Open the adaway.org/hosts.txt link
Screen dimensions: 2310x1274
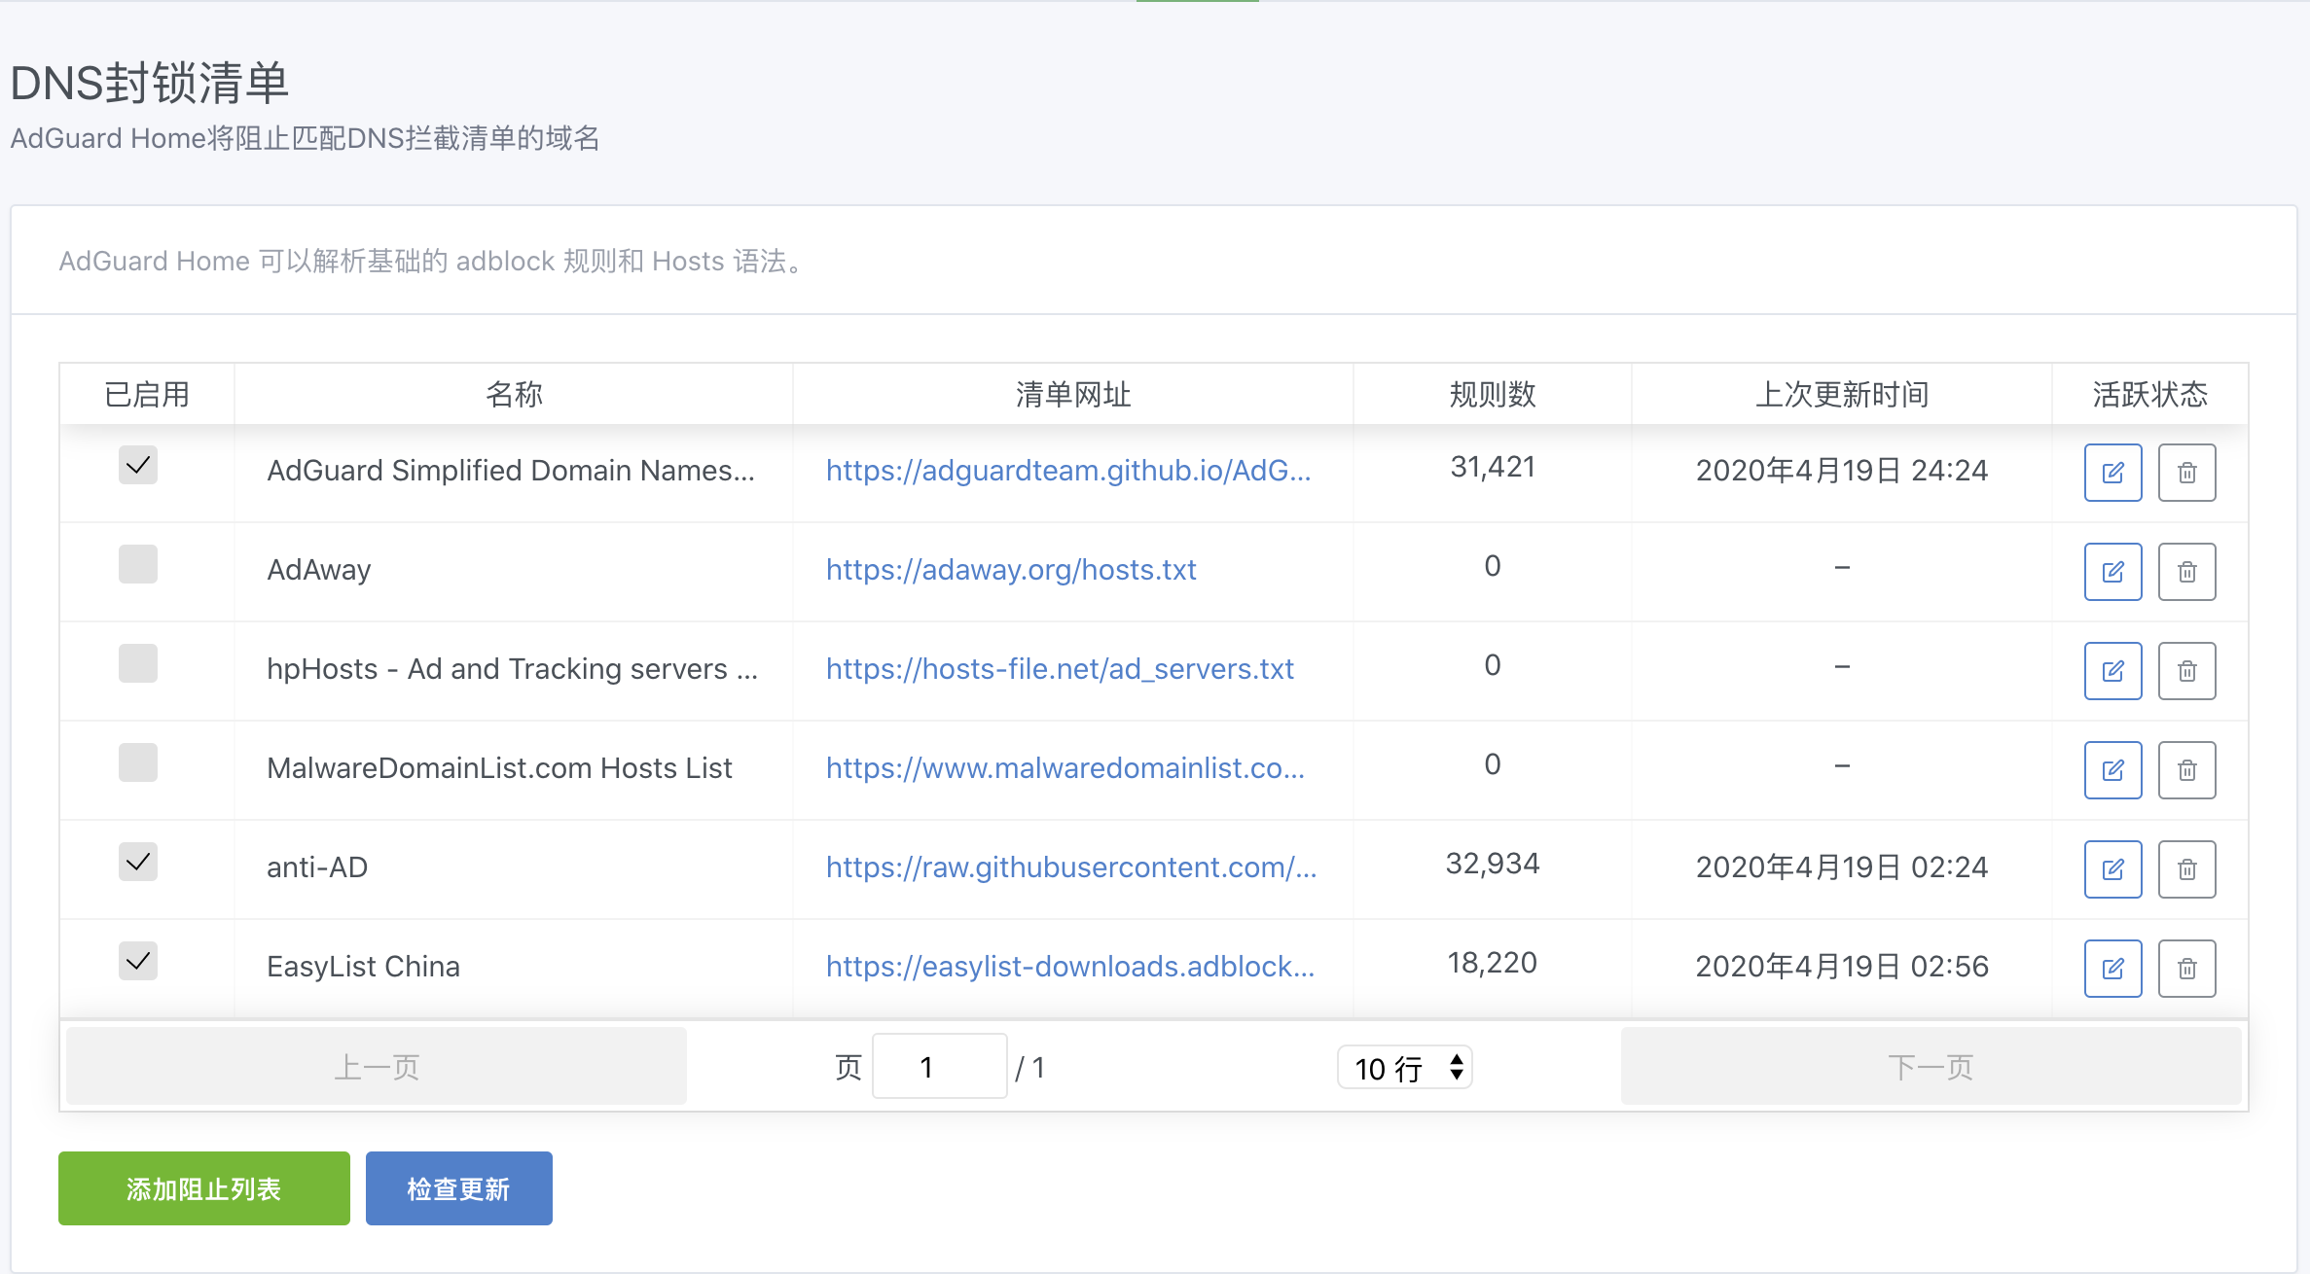[x=1011, y=570]
